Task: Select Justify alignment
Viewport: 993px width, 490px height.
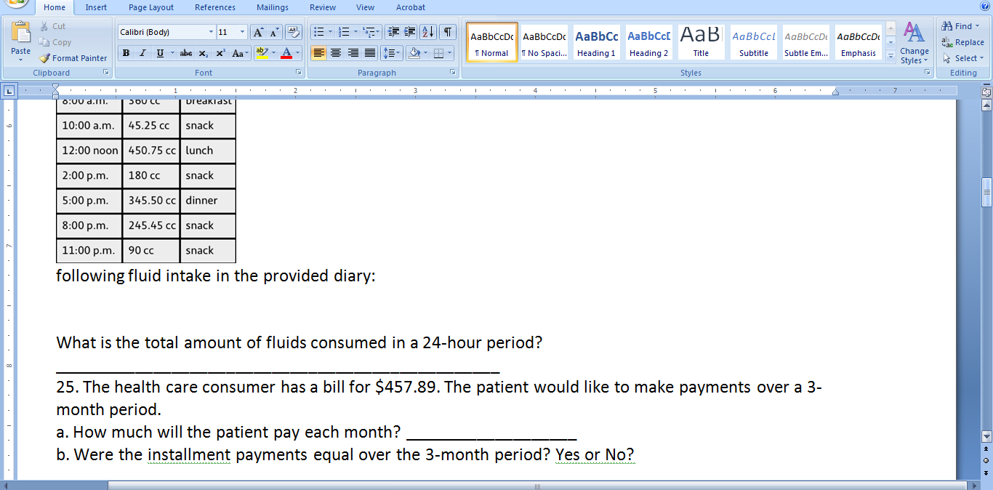Action: (369, 53)
